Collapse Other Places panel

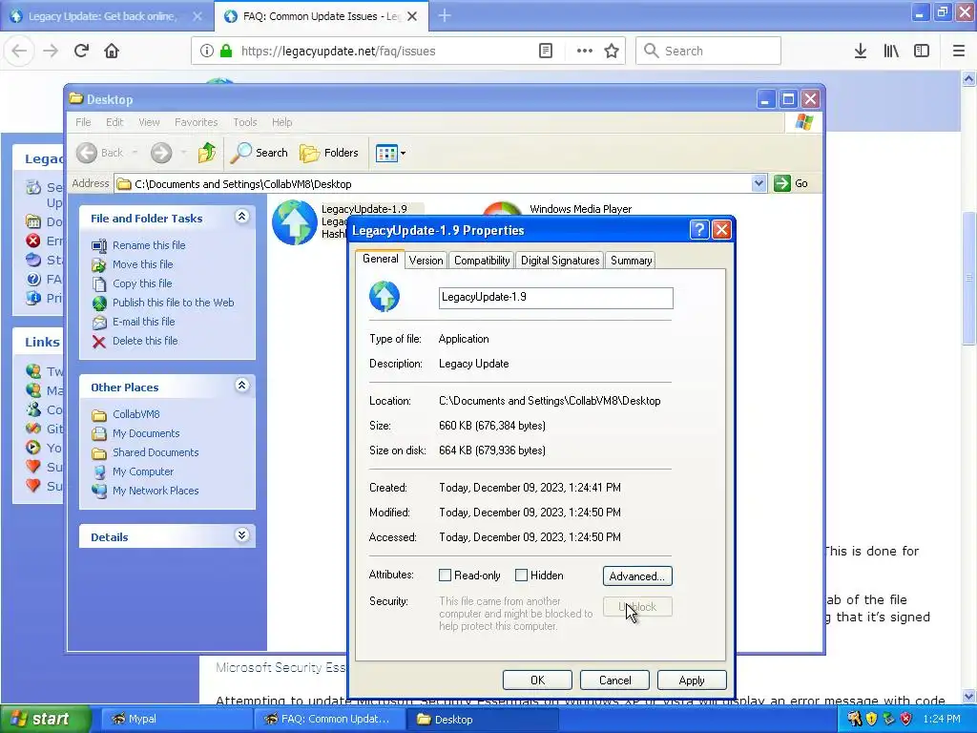241,386
